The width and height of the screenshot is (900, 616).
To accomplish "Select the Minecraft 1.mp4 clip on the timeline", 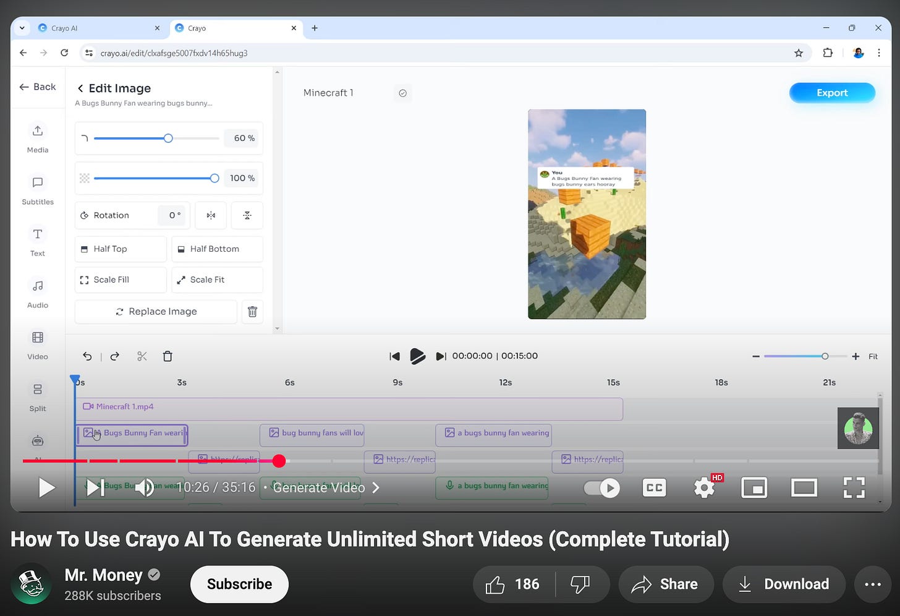I will pos(349,409).
